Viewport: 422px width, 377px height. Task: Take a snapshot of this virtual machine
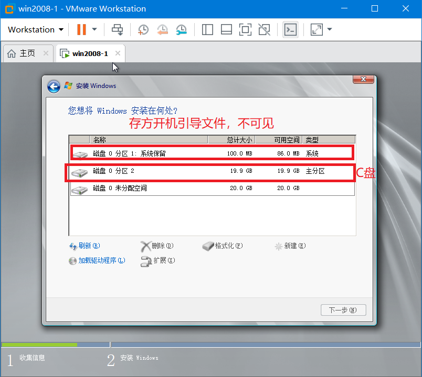coord(143,29)
